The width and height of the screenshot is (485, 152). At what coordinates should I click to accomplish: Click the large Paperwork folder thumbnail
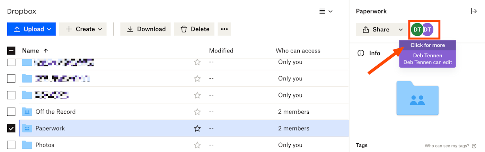click(417, 98)
